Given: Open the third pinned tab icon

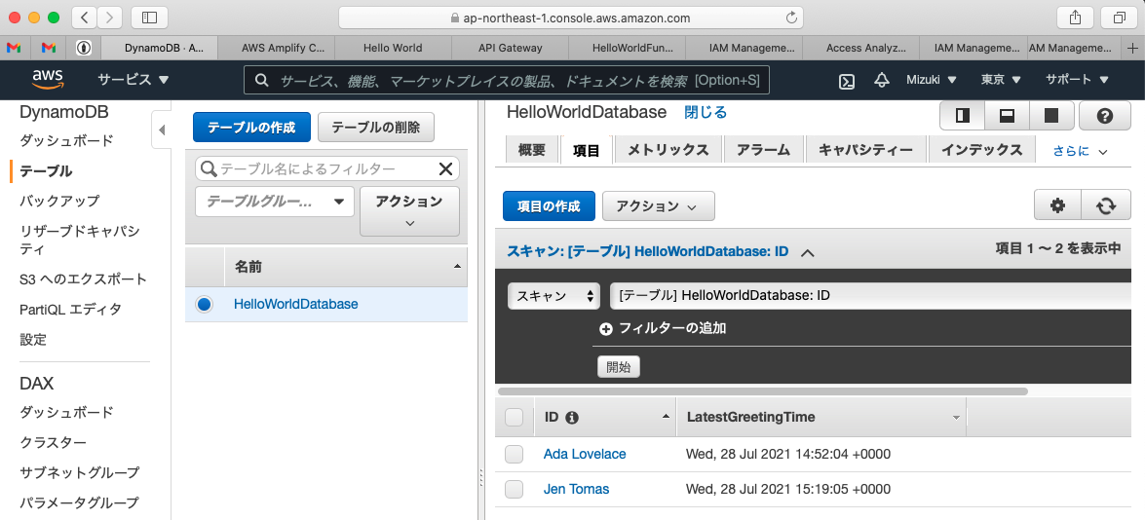Looking at the screenshot, I should click(83, 48).
